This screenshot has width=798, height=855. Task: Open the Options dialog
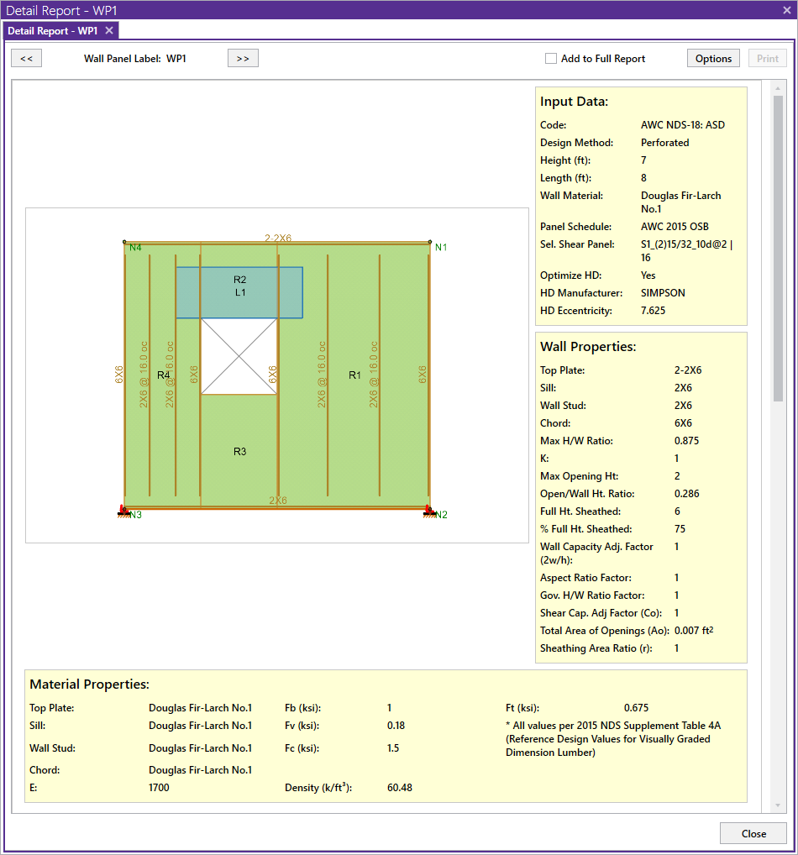[713, 58]
